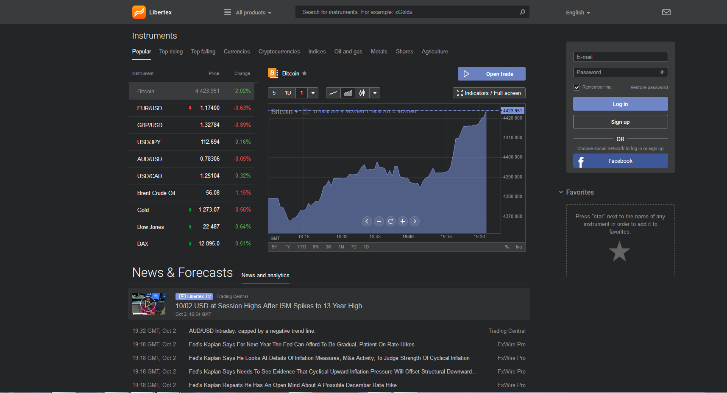Reset the chart view icon
Screen dimensions: 727x393
pos(391,221)
